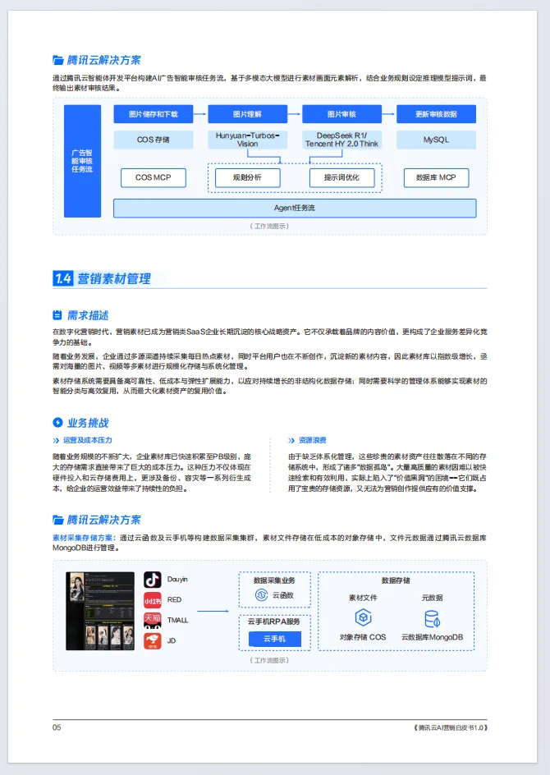Click the Agent任务流 bar
Screen dimensions: 550x775
(295, 208)
